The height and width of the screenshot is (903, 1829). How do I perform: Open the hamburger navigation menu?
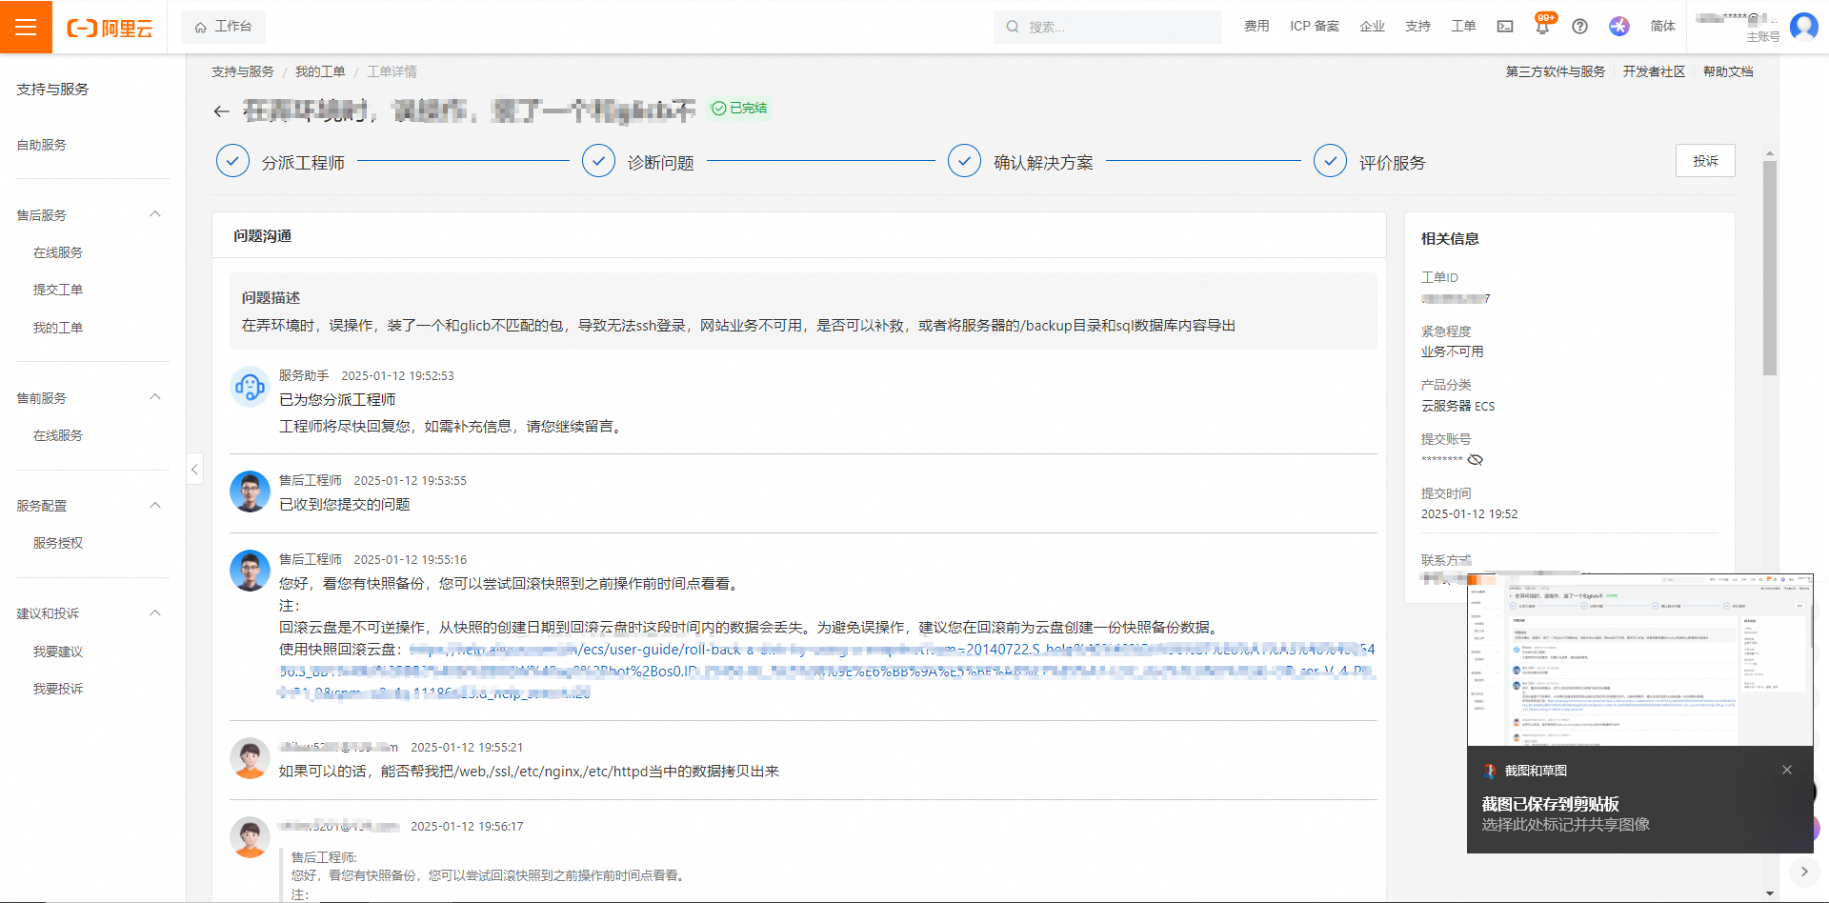[26, 26]
